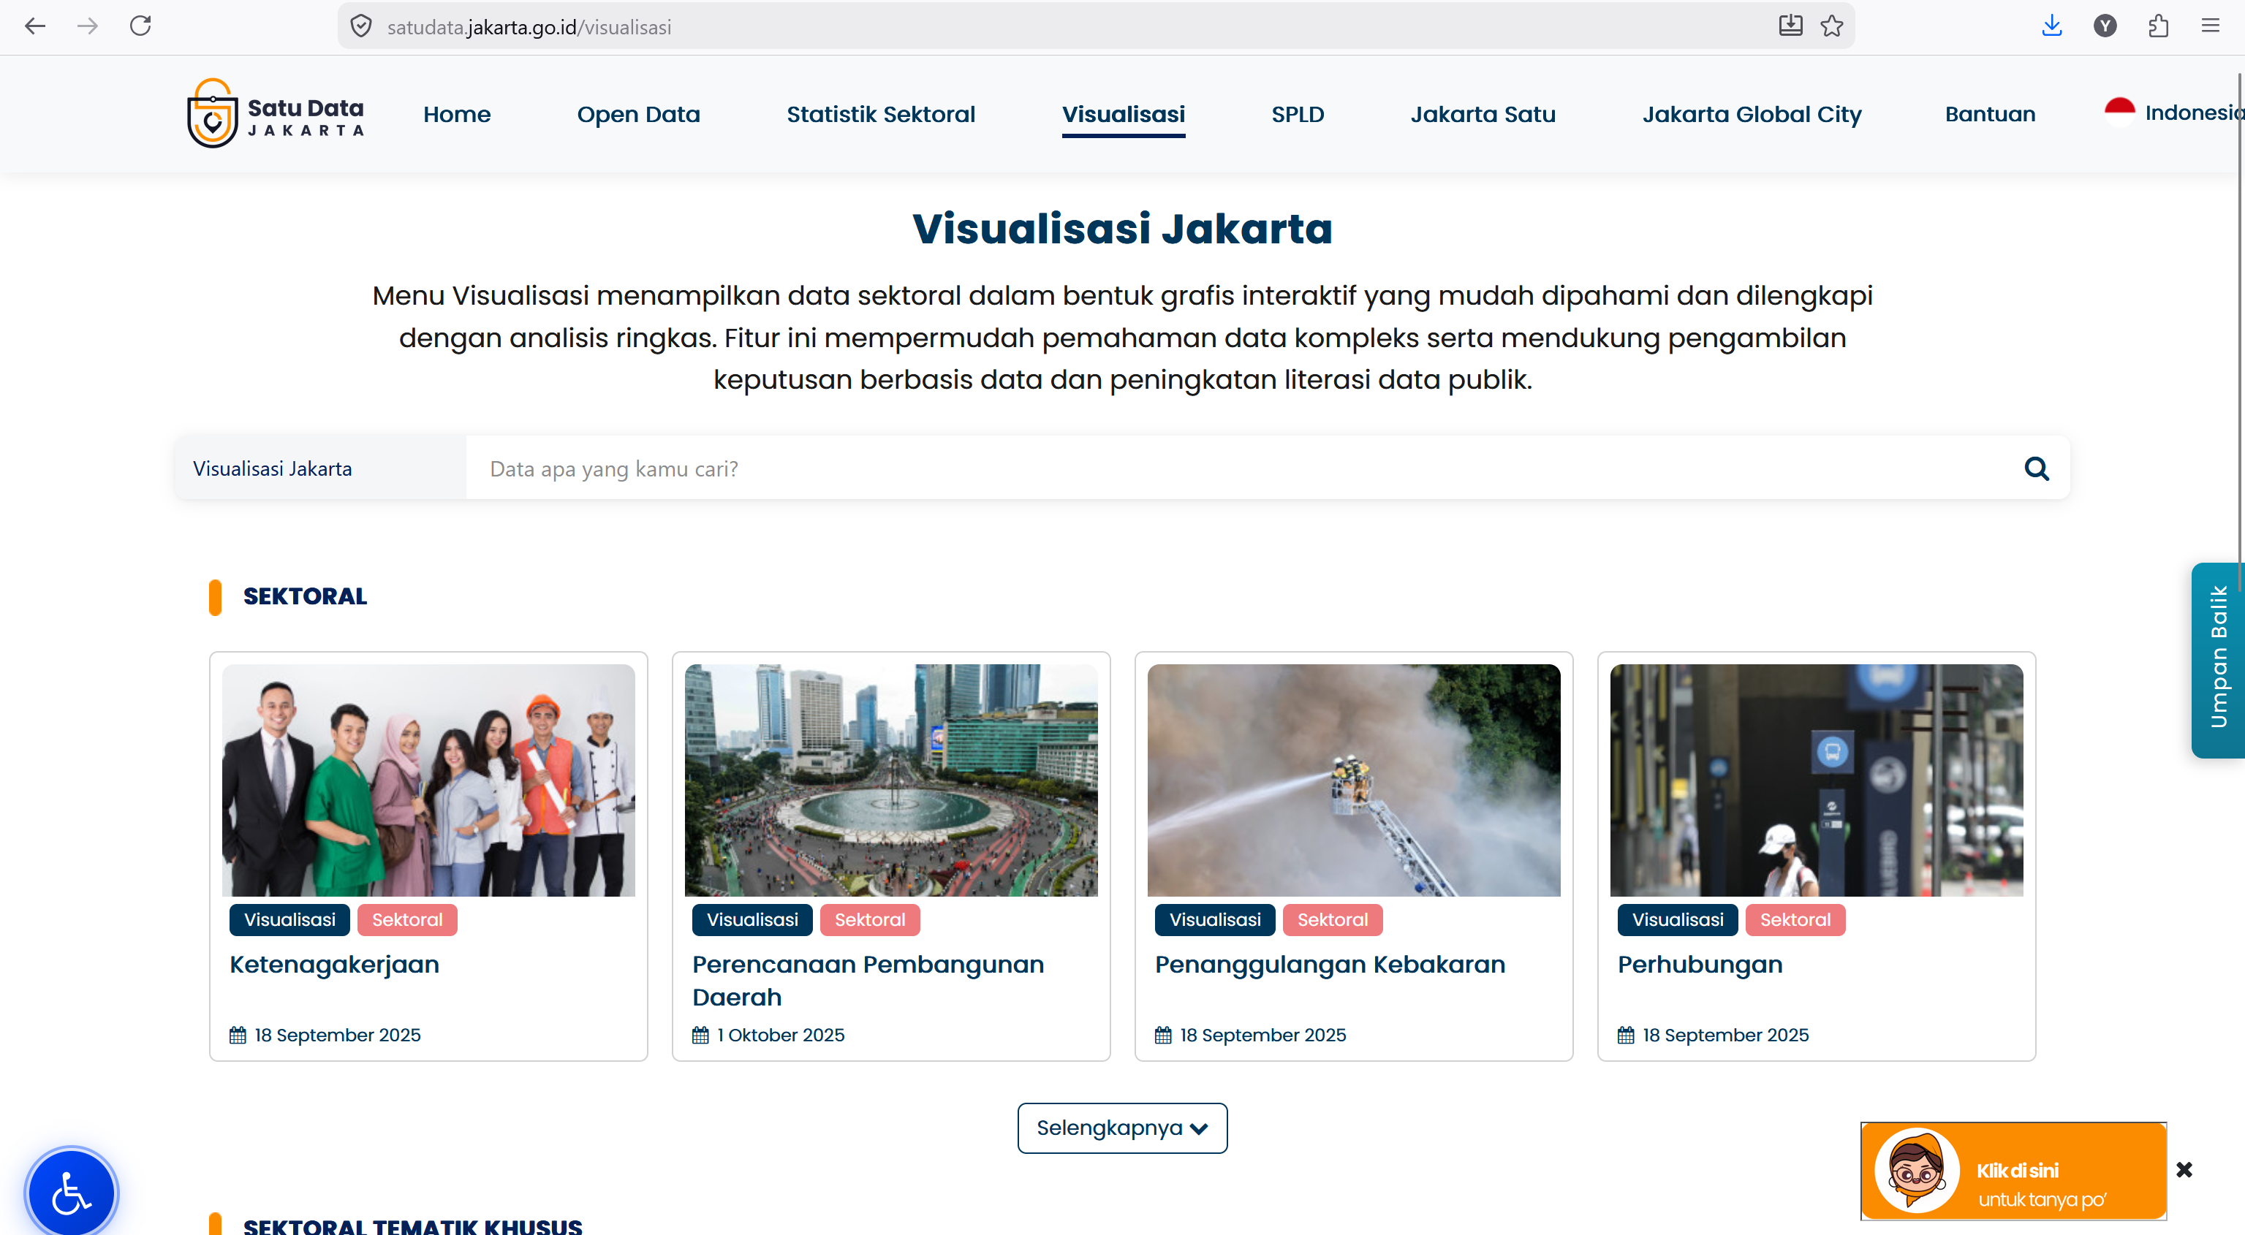Click Sektoral tag on Perencanaan Pembangunan card
Image resolution: width=2245 pixels, height=1235 pixels.
(870, 920)
